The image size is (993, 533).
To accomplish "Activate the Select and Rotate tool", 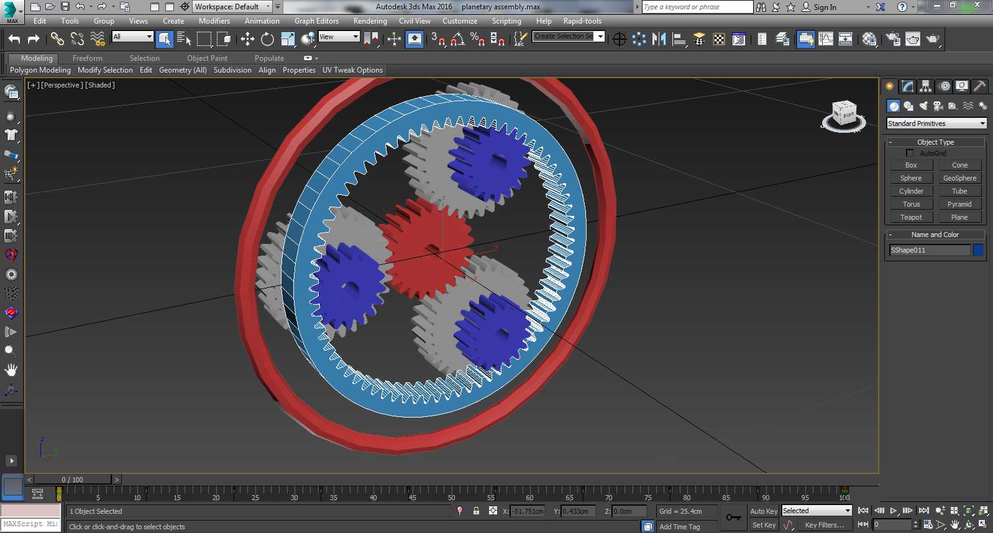I will click(267, 39).
